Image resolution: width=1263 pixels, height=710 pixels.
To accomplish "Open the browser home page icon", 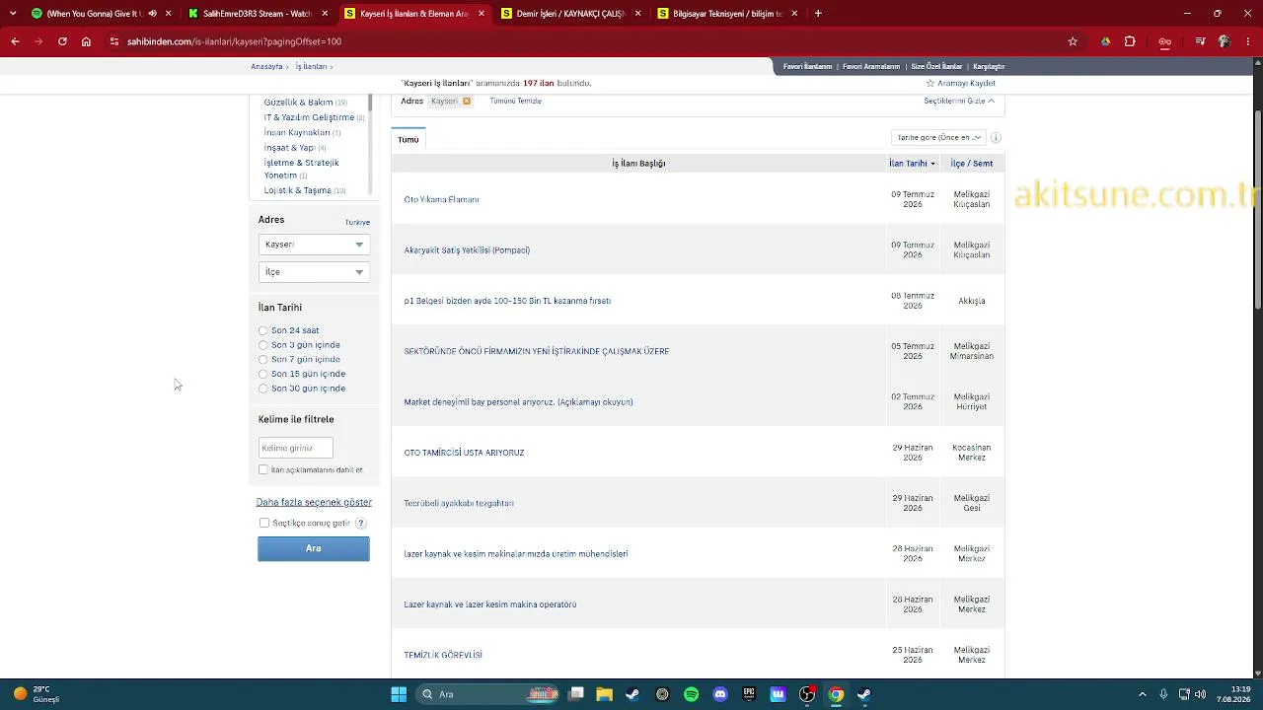I will point(86,41).
